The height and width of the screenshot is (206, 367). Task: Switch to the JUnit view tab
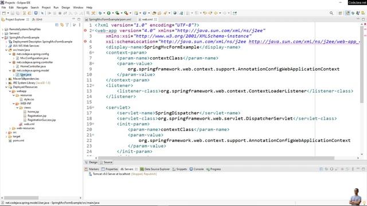click(37, 19)
